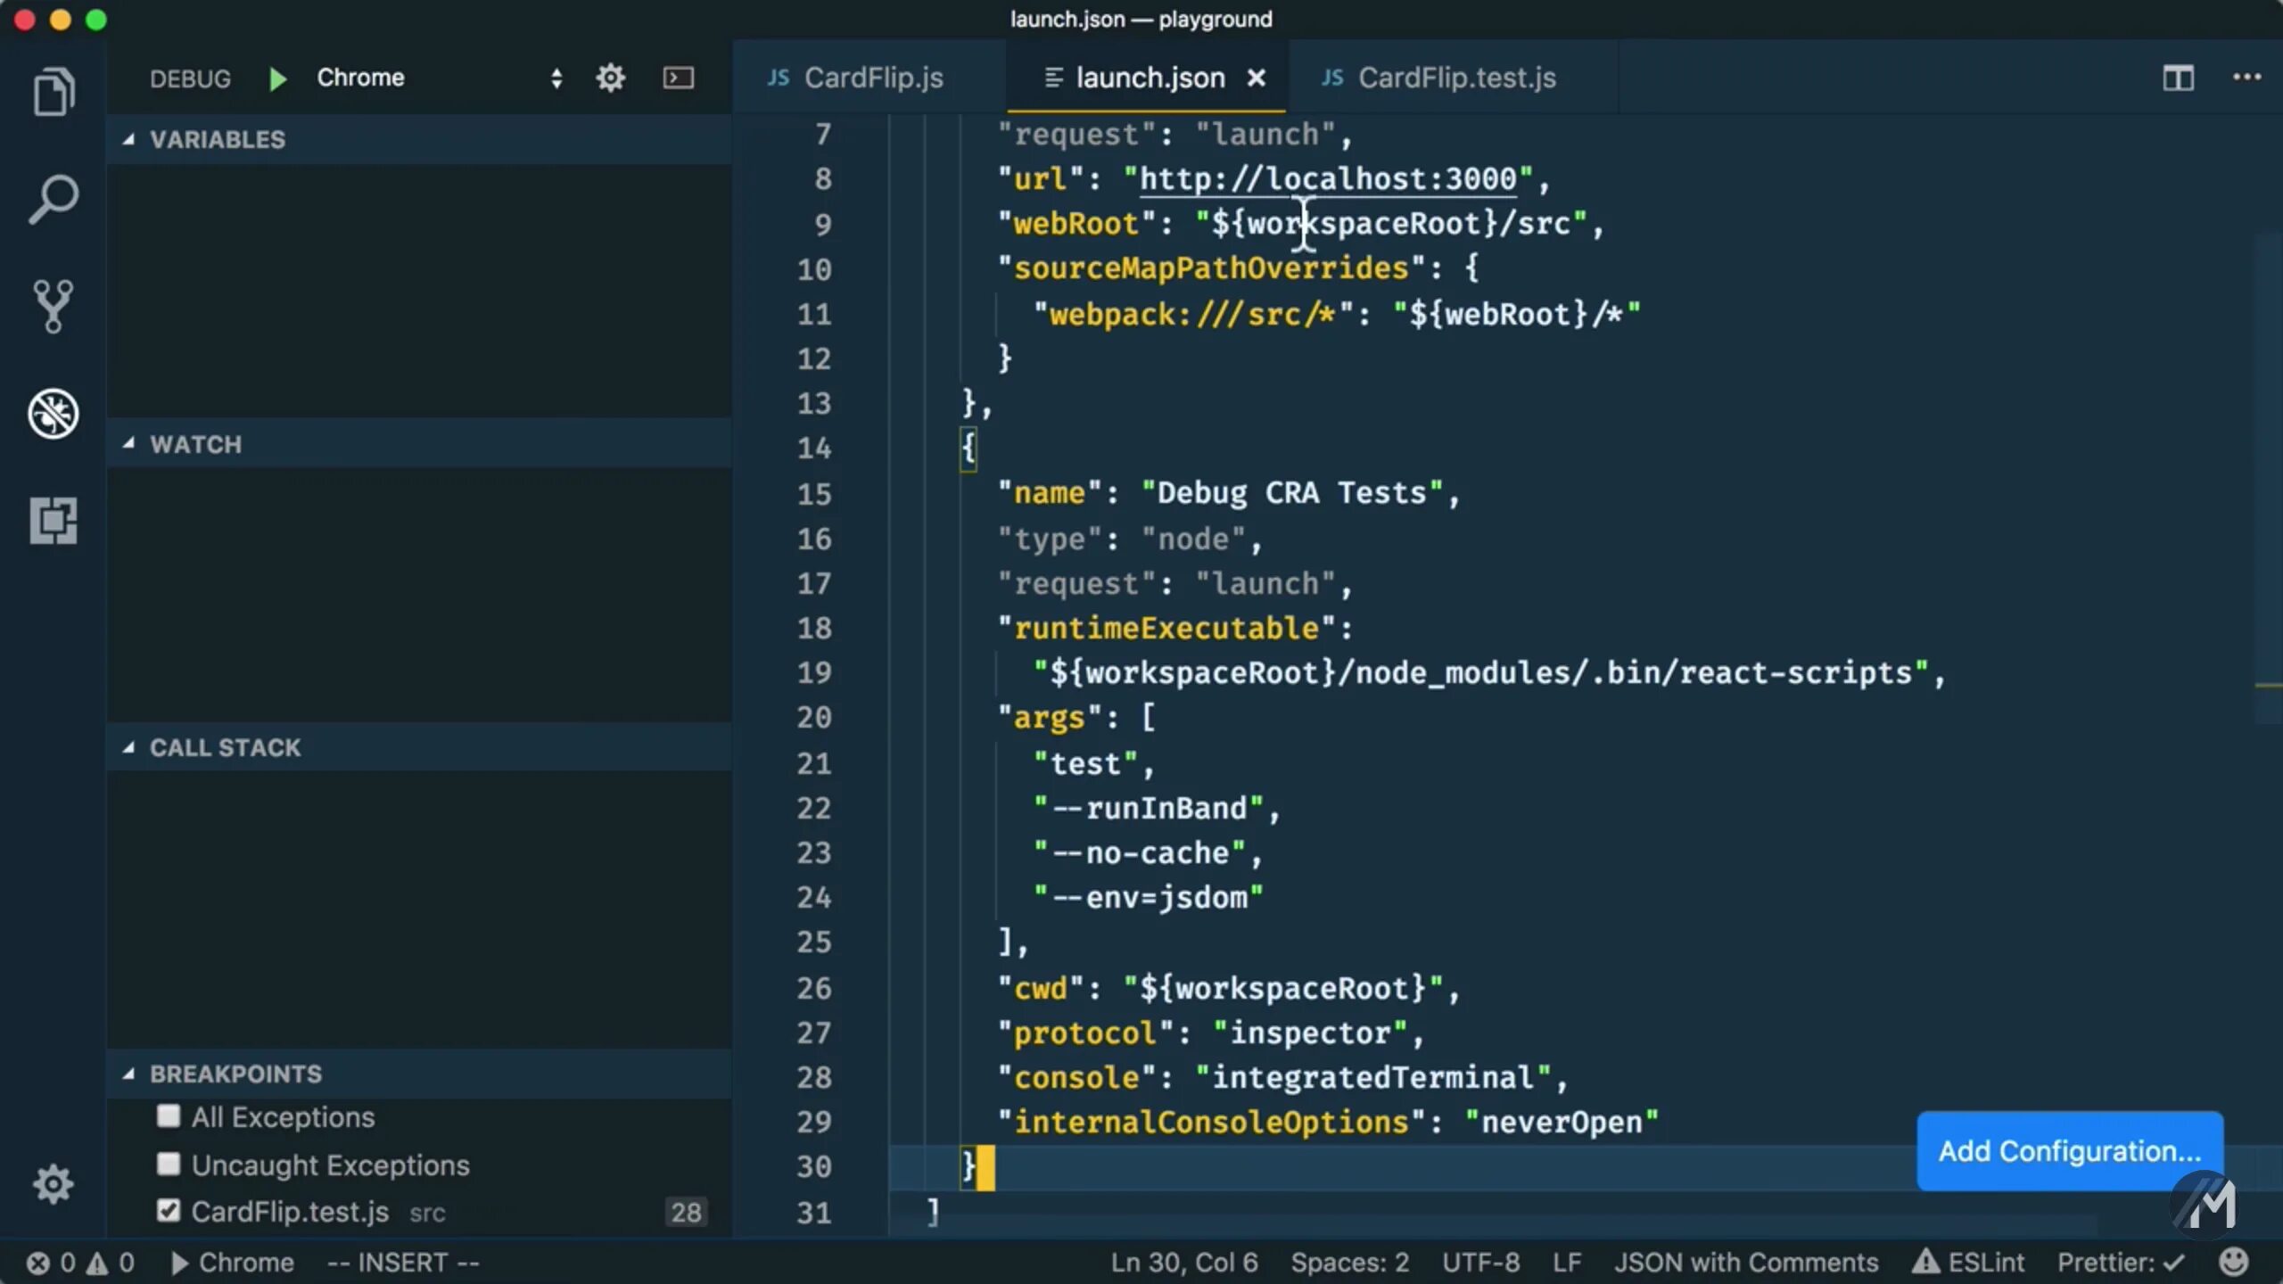The image size is (2283, 1284).
Task: Open launch.json via debug gear icon
Action: click(x=610, y=78)
